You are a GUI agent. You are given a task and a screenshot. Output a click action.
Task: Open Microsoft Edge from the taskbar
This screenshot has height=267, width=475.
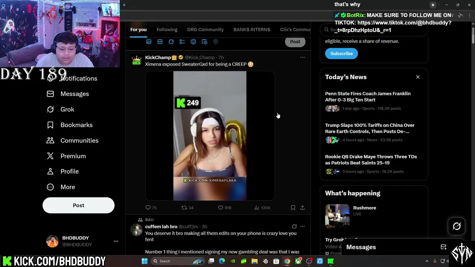point(222,261)
